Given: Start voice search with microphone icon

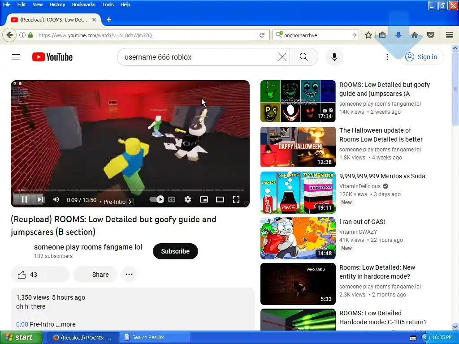Looking at the screenshot, I should [x=334, y=57].
